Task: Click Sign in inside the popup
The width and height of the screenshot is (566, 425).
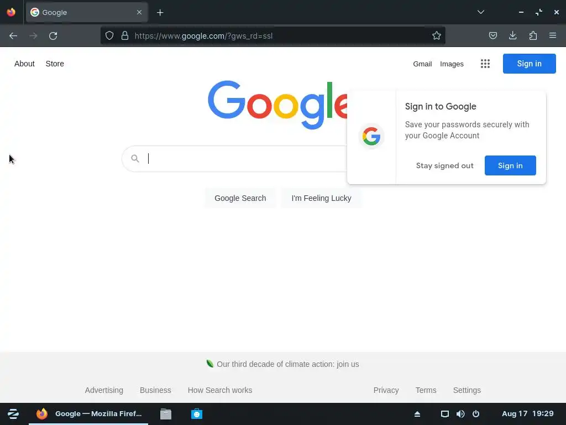Action: [510, 165]
